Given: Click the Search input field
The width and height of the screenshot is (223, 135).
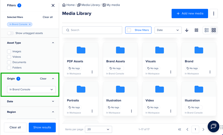Looking at the screenshot, I should (92, 30).
